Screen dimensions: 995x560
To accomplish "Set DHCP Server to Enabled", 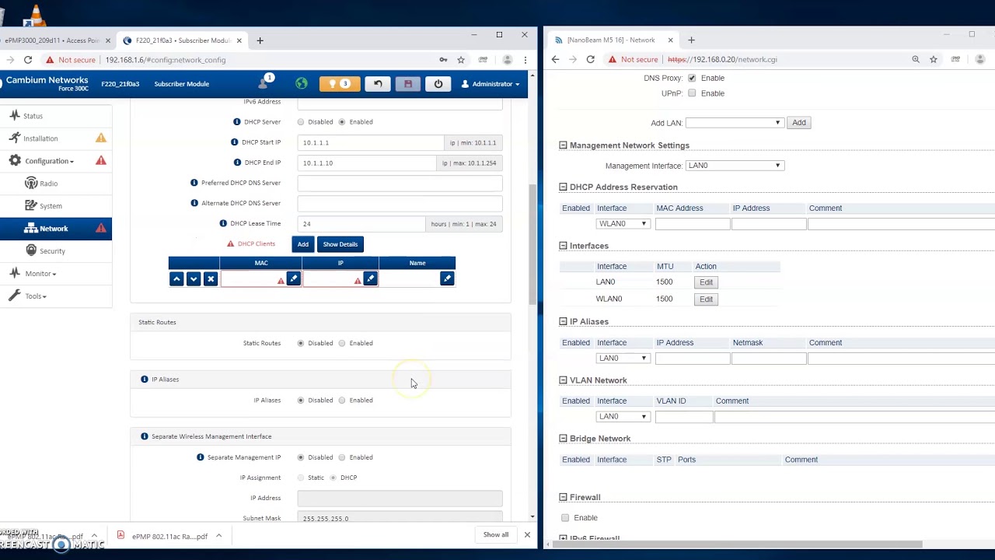I will point(342,122).
